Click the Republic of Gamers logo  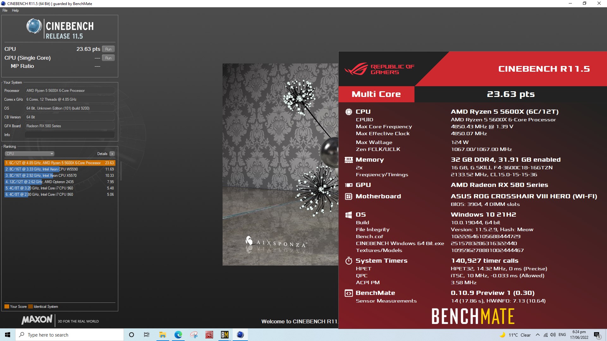[x=379, y=69]
